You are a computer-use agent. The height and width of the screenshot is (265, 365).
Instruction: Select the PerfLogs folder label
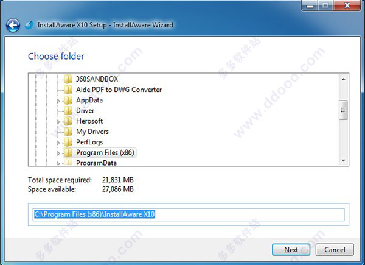point(89,142)
